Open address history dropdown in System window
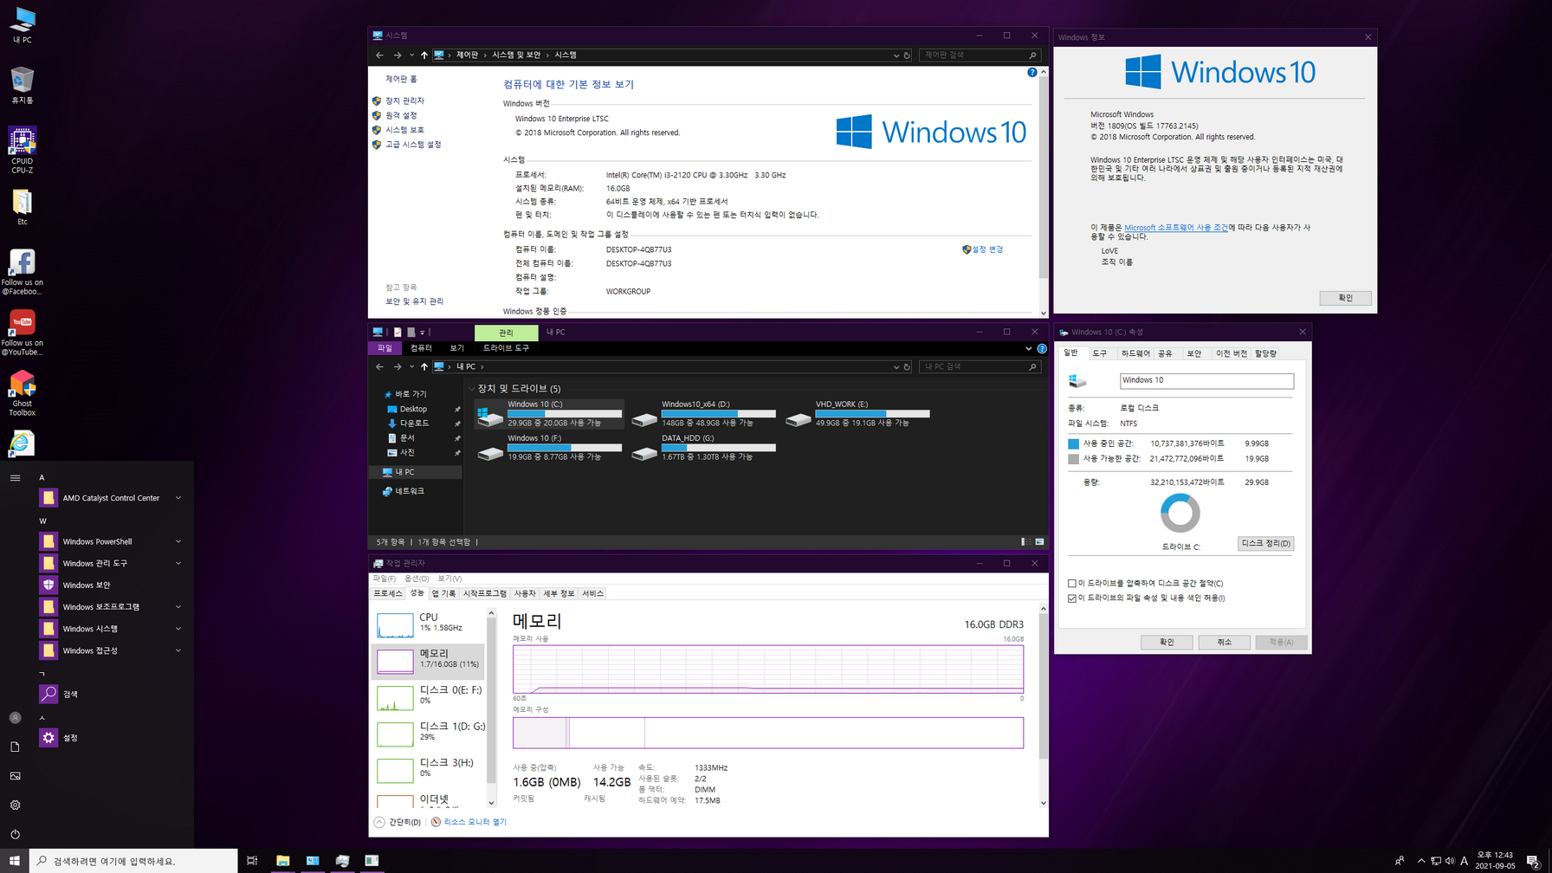This screenshot has width=1552, height=873. pos(896,55)
